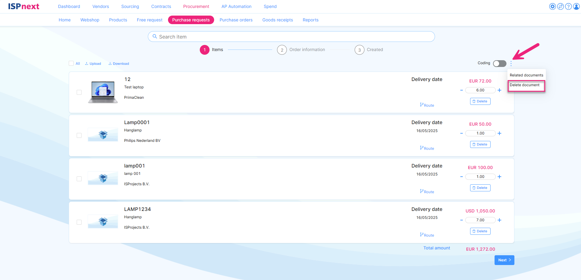Open the AP Automation menu
This screenshot has width=581, height=280.
pos(236,6)
